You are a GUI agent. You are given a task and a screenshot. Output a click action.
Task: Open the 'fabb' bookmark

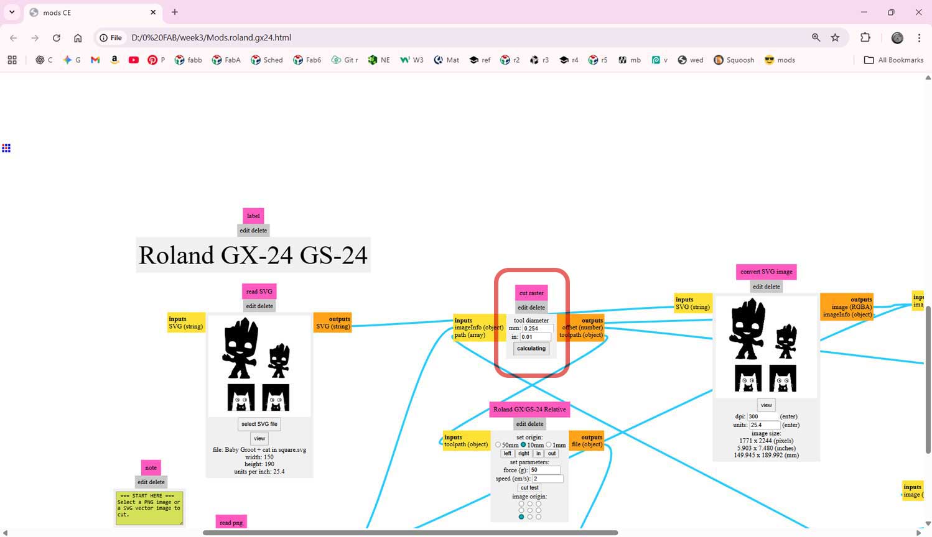189,60
